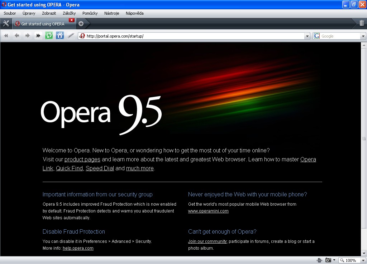This screenshot has width=367, height=264.
Task: Open the Speed Dial link
Action: pos(100,168)
